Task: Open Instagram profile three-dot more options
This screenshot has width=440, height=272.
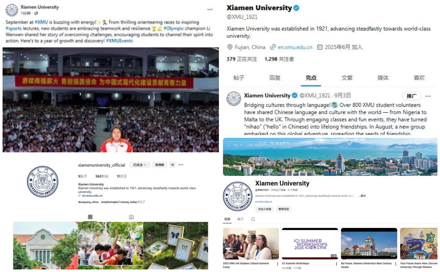Action: point(181,165)
